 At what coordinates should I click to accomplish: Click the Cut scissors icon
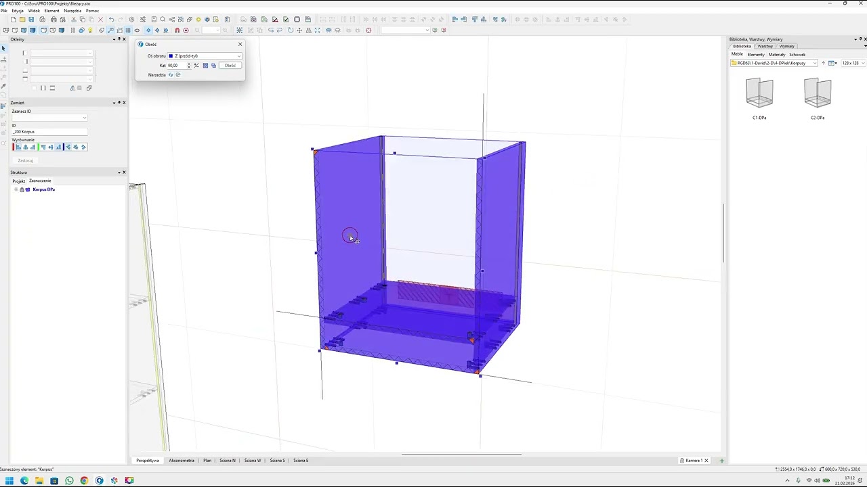(x=74, y=20)
